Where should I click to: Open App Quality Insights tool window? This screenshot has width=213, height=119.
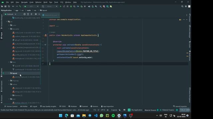[48, 106]
